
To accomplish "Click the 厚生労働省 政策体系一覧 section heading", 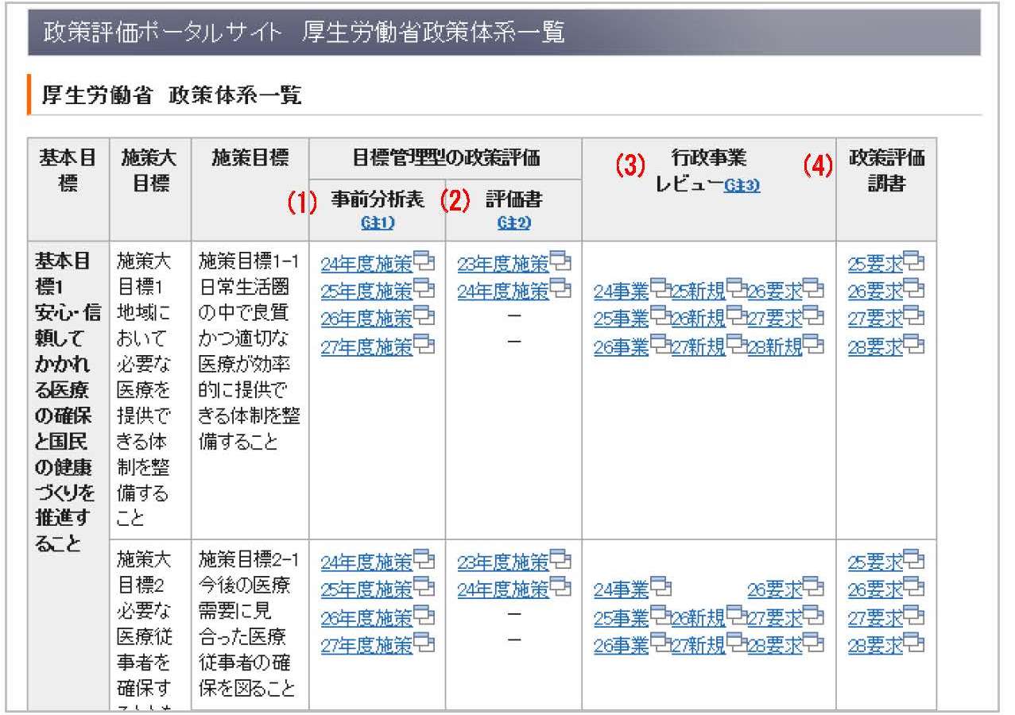I will pos(172,96).
